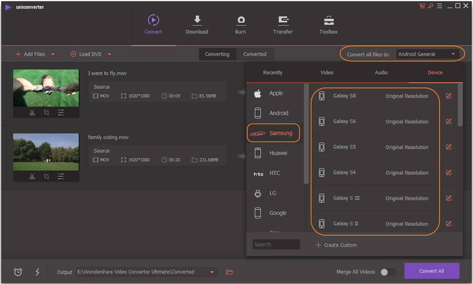
Task: Open the Toolbox section
Action: 329,24
